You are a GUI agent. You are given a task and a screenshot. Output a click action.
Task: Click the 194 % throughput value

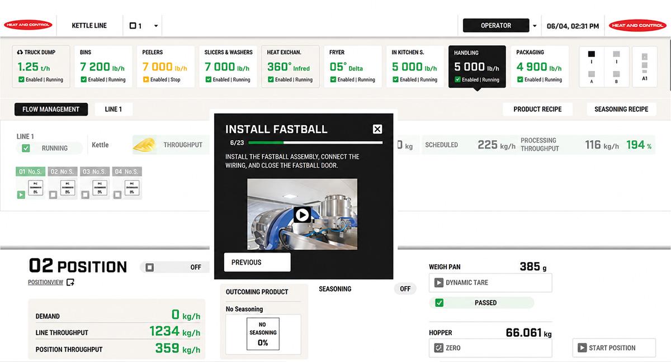click(x=639, y=145)
